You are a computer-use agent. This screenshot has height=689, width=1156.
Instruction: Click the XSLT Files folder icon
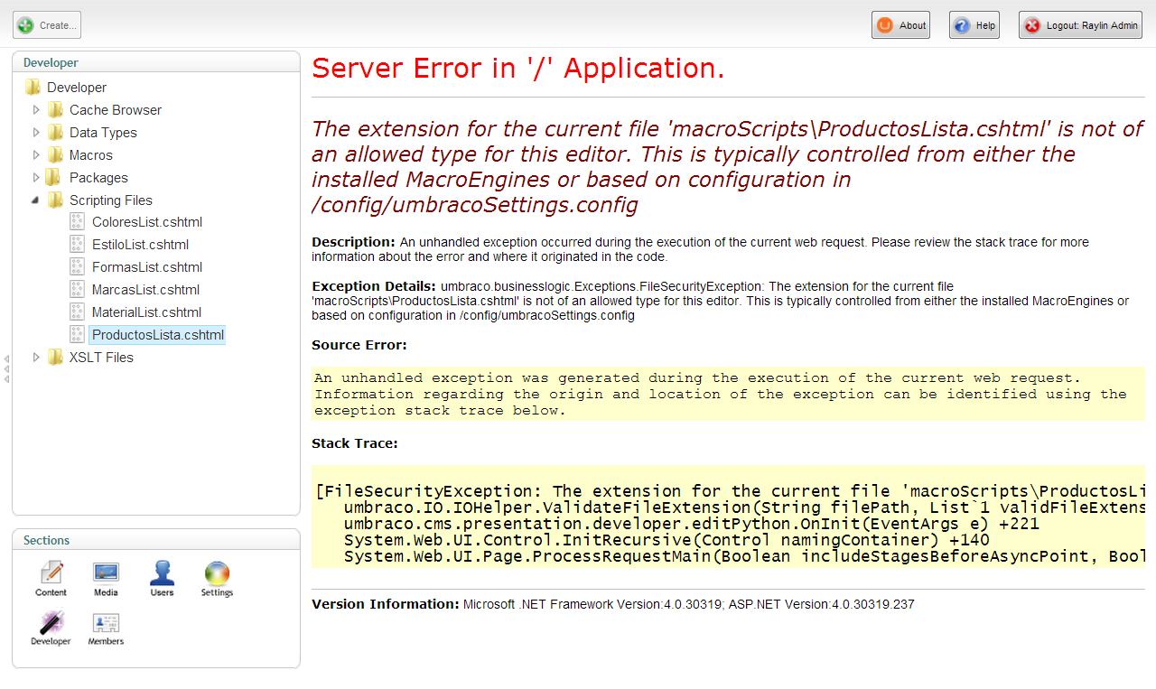(x=56, y=357)
